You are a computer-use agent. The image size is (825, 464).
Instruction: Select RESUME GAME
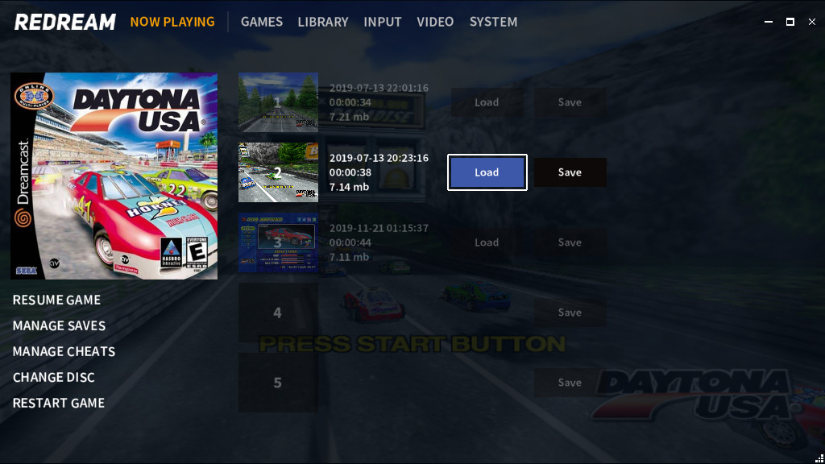click(57, 300)
